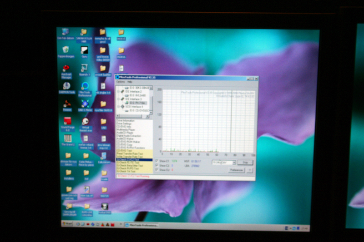Open the Options menu
Viewport: 364px width, 242px height.
[120, 82]
